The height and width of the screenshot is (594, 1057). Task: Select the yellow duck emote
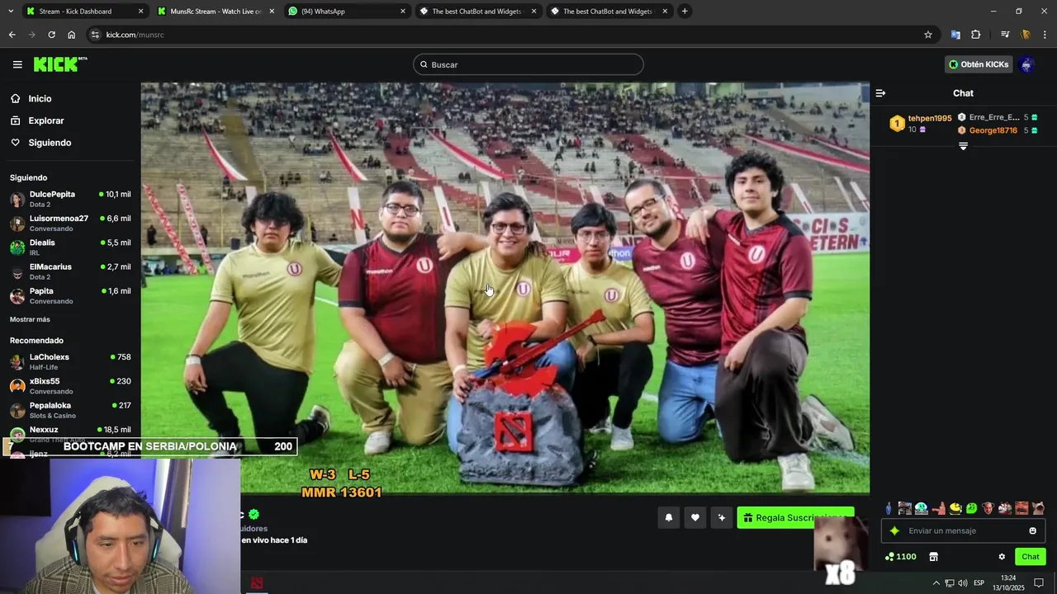click(955, 508)
